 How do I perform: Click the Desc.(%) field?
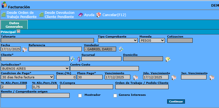[x=66, y=77]
